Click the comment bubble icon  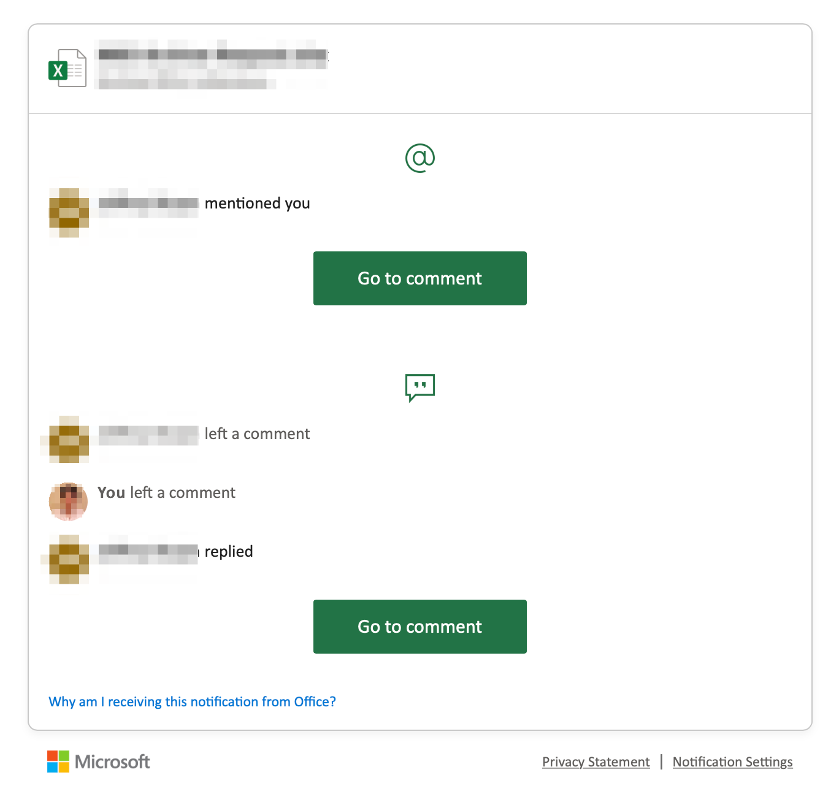[x=419, y=386]
